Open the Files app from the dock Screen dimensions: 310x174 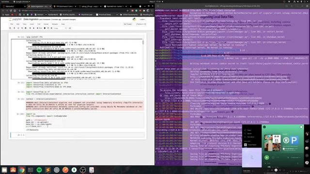[x=4, y=170]
